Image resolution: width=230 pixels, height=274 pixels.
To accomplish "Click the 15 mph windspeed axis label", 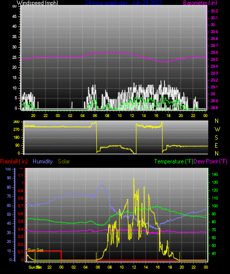I will tap(14, 78).
